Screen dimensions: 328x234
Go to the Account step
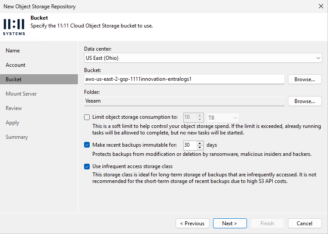click(x=16, y=65)
